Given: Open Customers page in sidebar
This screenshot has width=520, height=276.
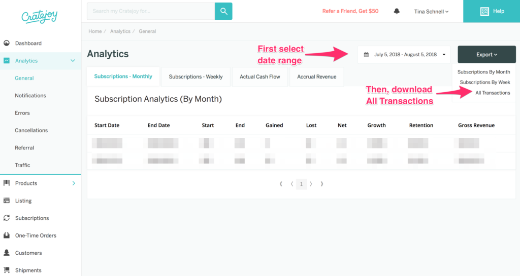Looking at the screenshot, I should tap(28, 253).
